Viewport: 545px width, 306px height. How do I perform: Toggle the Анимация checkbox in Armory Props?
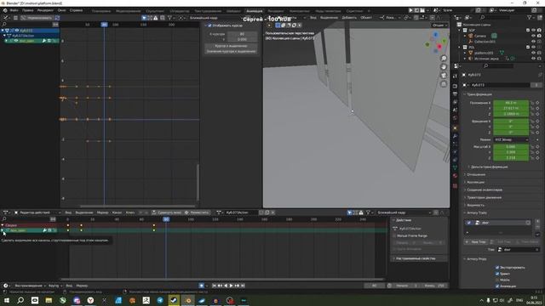coord(497,286)
